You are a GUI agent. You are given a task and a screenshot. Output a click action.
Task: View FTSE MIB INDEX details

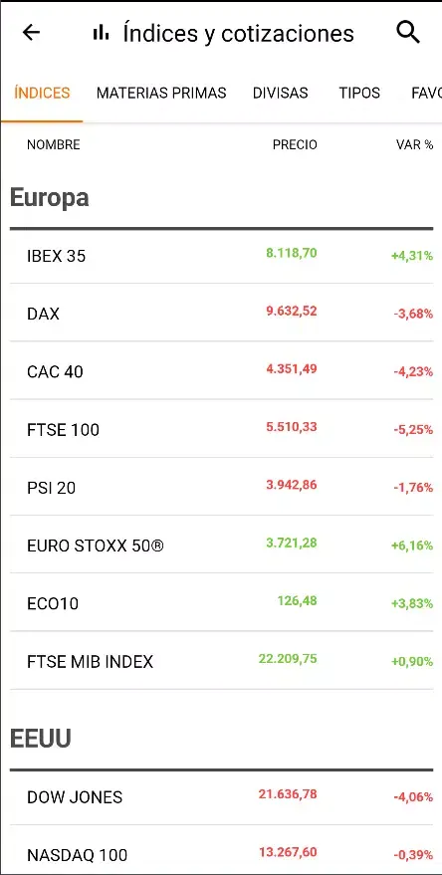tap(222, 661)
